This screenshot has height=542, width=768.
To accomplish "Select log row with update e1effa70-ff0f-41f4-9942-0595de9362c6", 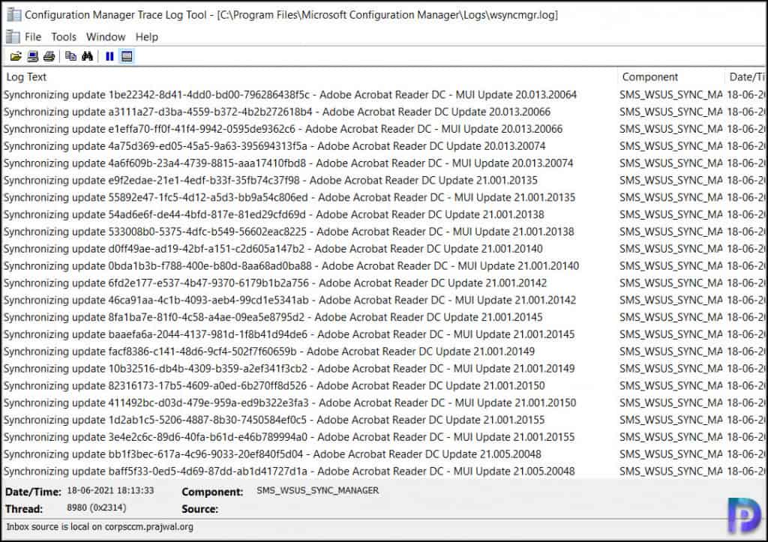I will click(383, 129).
